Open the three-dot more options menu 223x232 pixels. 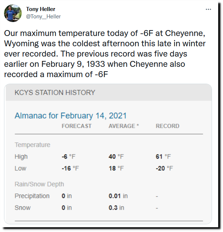(208, 9)
